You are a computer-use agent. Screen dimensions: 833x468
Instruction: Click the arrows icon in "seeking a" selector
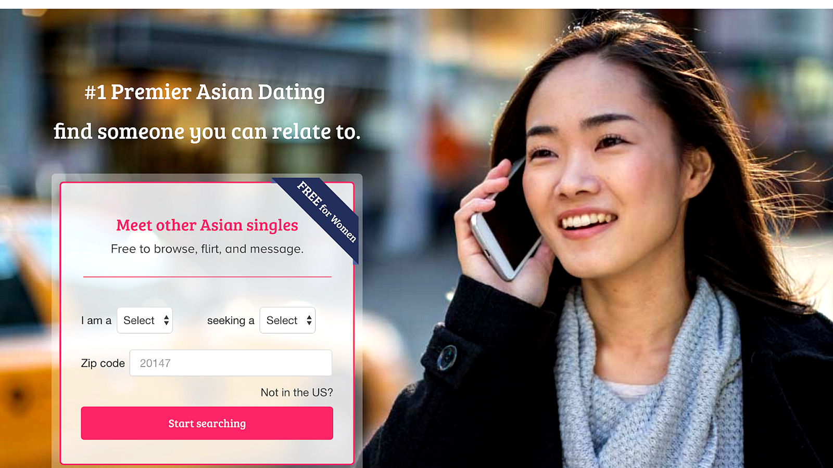[309, 320]
